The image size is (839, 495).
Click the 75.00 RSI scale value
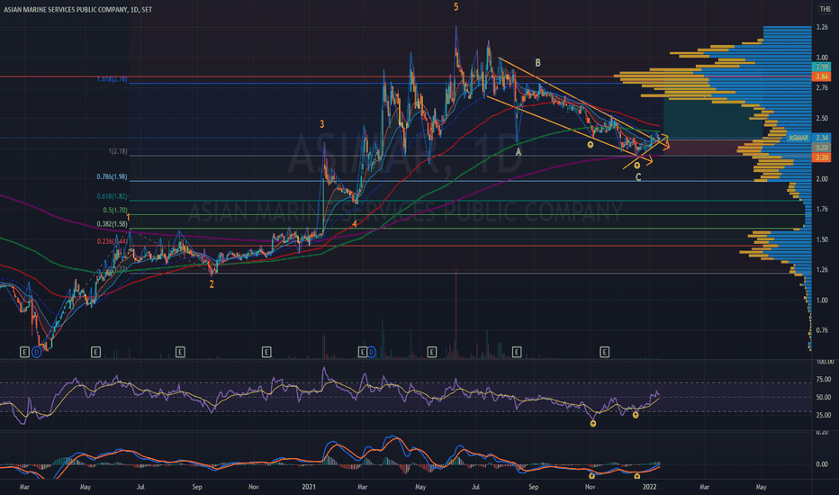[824, 380]
